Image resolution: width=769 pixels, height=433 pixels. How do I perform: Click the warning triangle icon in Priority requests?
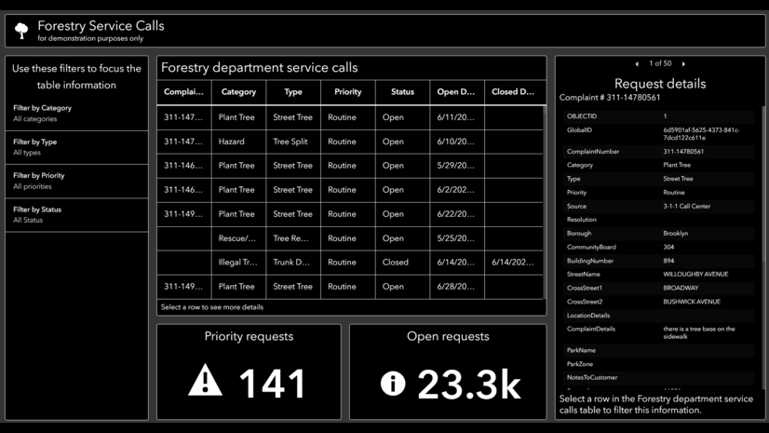click(205, 380)
